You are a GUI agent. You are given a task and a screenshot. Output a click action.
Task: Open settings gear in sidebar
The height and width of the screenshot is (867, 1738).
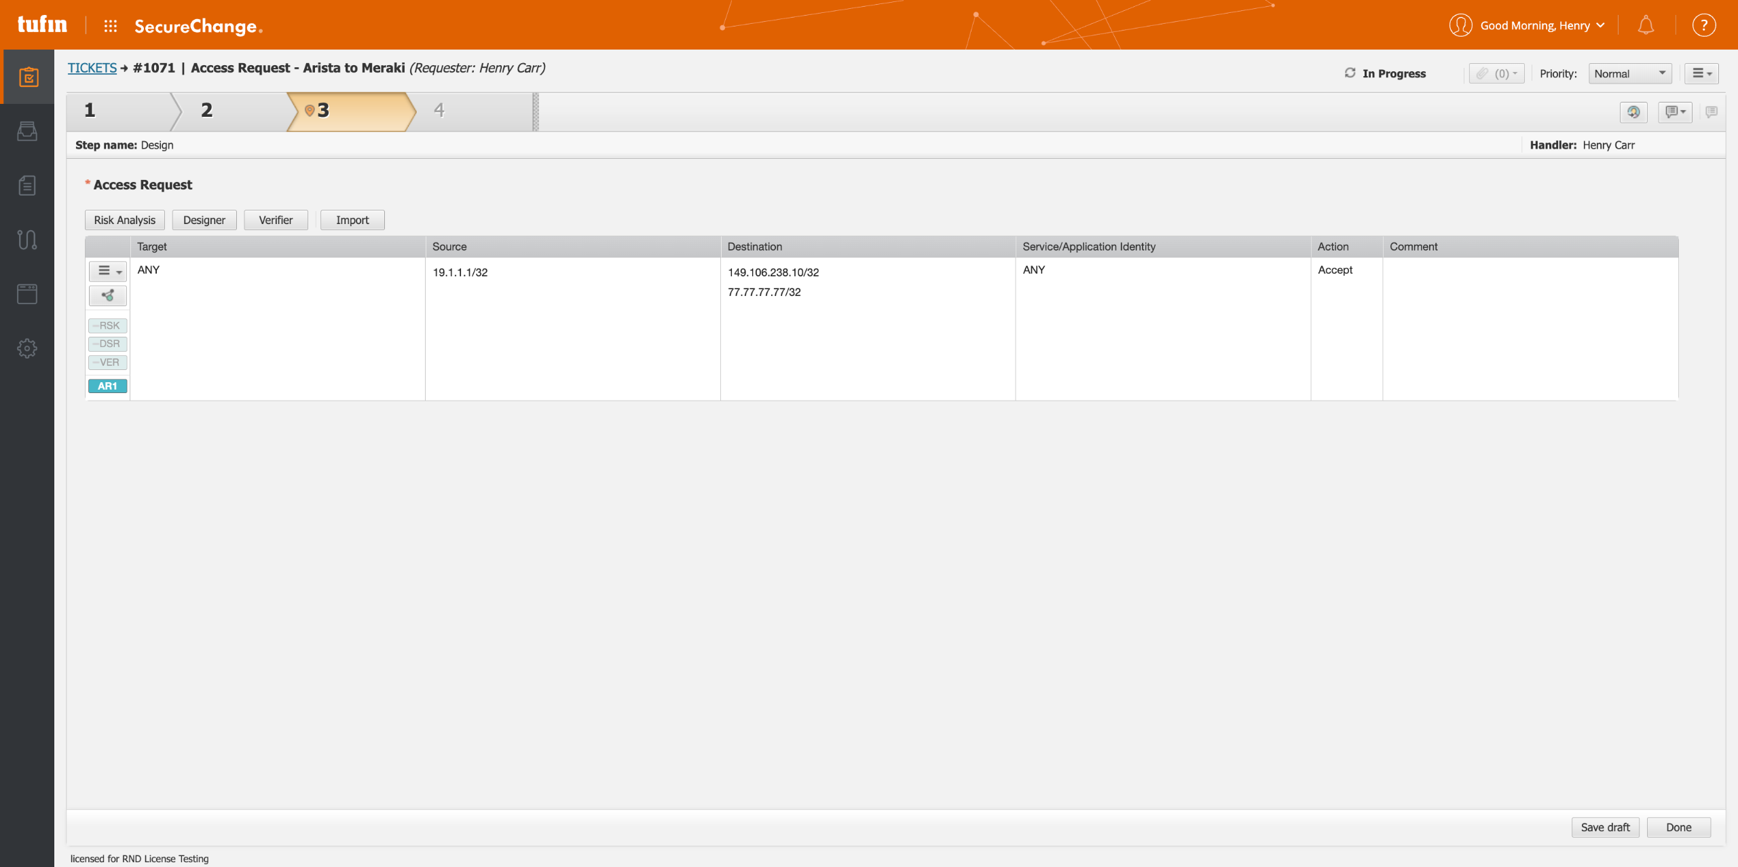tap(27, 348)
